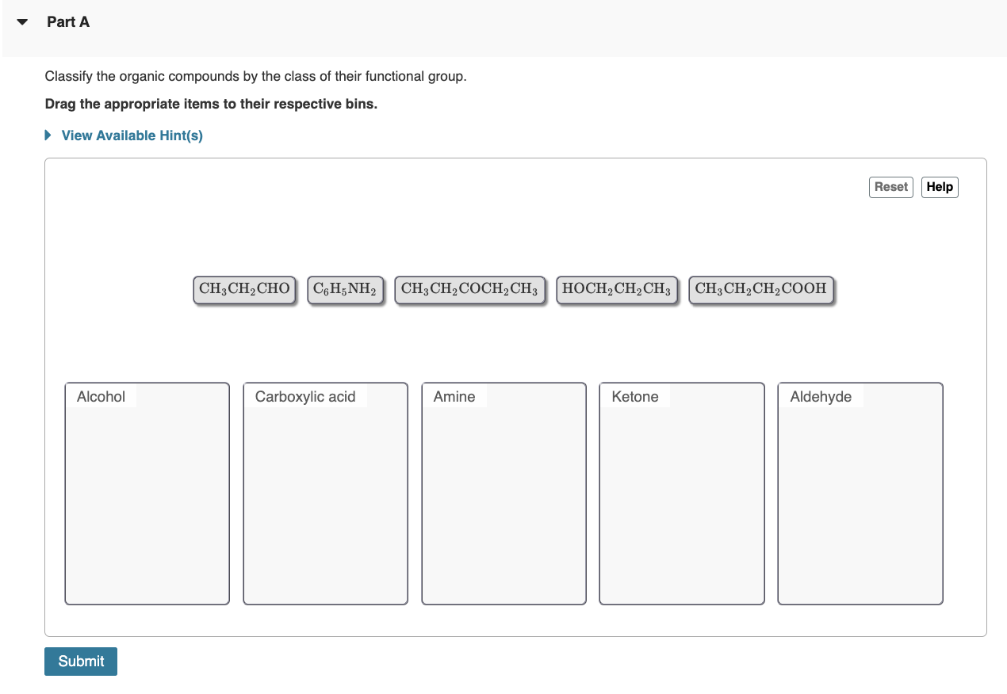Select the CH3CH2COCH2CH3 compound tile
The width and height of the screenshot is (1007, 694).
pos(469,289)
